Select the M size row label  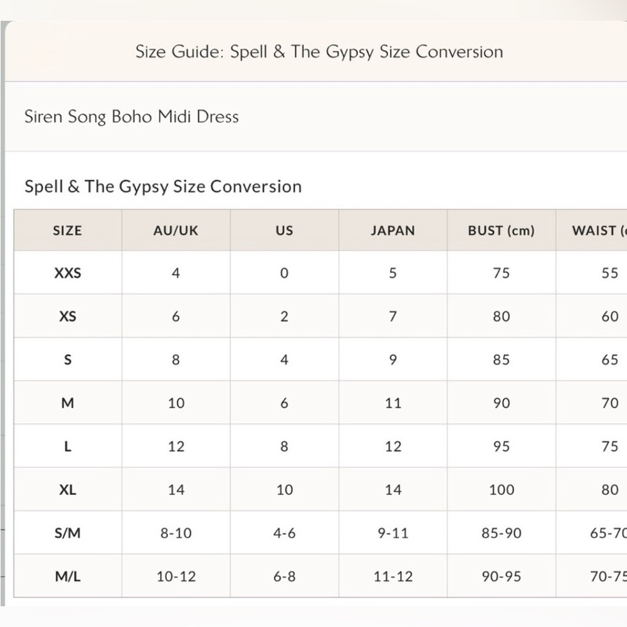(68, 403)
